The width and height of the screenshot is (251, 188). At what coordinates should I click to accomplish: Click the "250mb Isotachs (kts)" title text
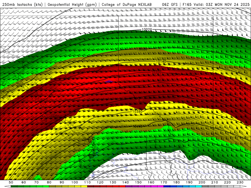(22, 4)
